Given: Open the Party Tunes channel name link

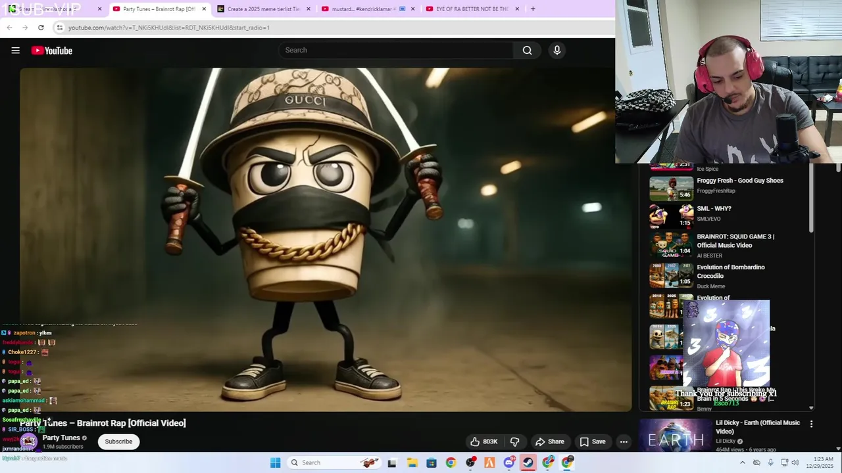Looking at the screenshot, I should 61,438.
